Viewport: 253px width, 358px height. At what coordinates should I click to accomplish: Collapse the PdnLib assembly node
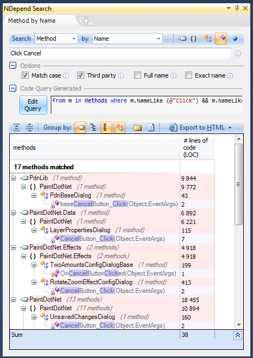pos(13,178)
